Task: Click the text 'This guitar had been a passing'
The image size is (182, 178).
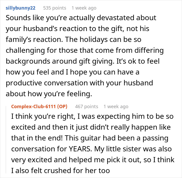Action: click(x=116, y=138)
